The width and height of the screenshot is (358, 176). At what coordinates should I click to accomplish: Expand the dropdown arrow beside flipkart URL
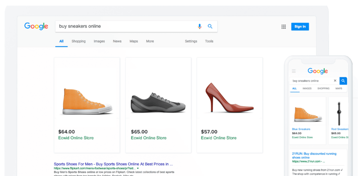[x=138, y=168]
